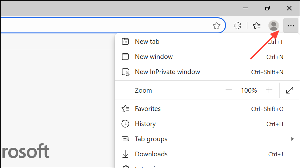Click the 100% zoom level value
Image resolution: width=300 pixels, height=168 pixels.
coord(249,90)
